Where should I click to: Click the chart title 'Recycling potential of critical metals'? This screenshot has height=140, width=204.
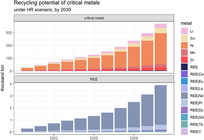[57, 3]
